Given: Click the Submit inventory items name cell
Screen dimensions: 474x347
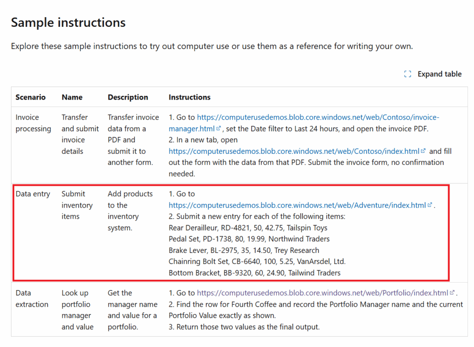Looking at the screenshot, I should pyautogui.click(x=77, y=205).
